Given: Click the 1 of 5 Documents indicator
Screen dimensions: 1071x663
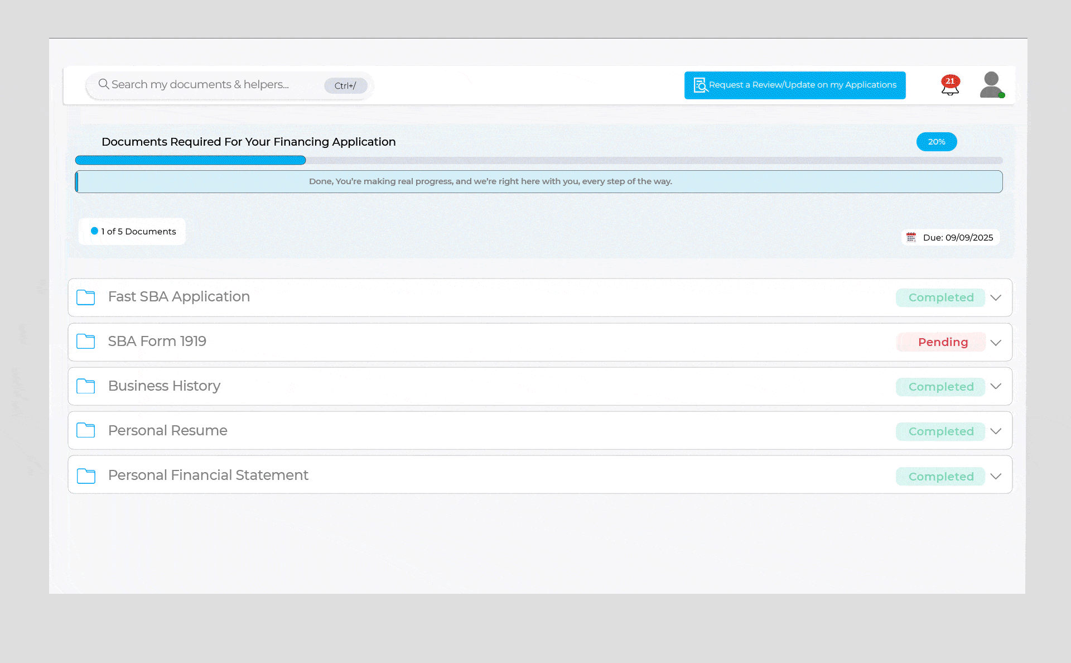Looking at the screenshot, I should [133, 231].
